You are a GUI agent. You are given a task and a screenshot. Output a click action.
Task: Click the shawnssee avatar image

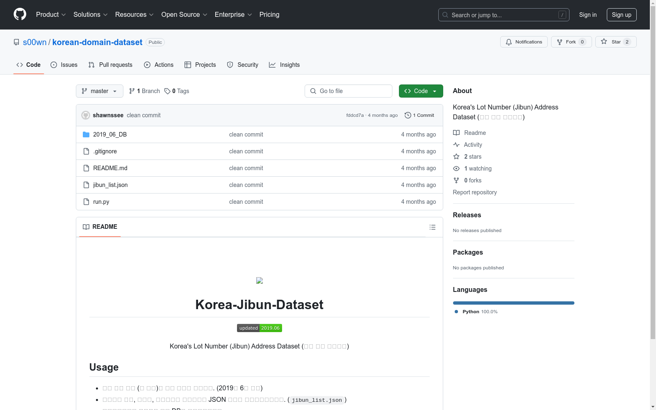click(x=86, y=115)
